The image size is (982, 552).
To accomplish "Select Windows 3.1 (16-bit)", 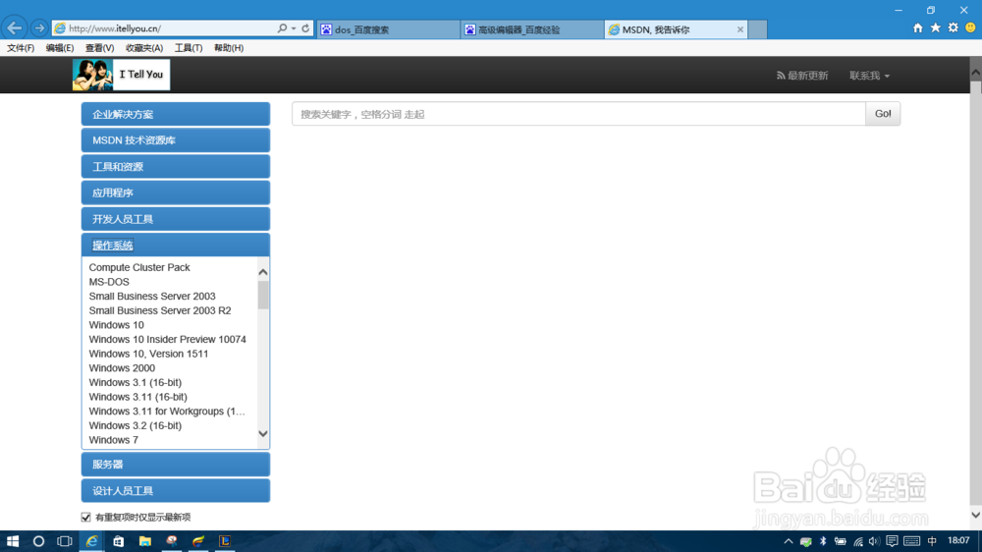I will (x=136, y=383).
